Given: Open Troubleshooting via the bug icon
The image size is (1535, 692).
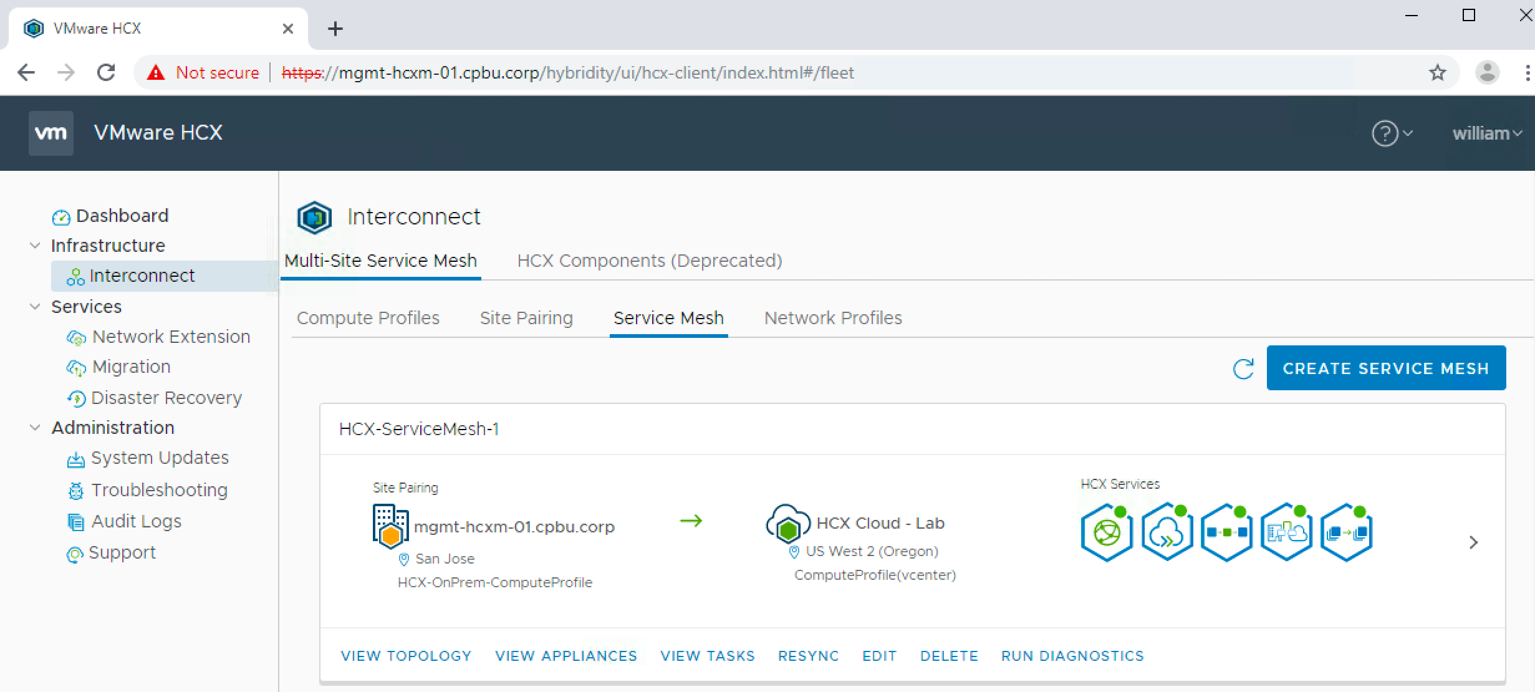Looking at the screenshot, I should point(76,491).
